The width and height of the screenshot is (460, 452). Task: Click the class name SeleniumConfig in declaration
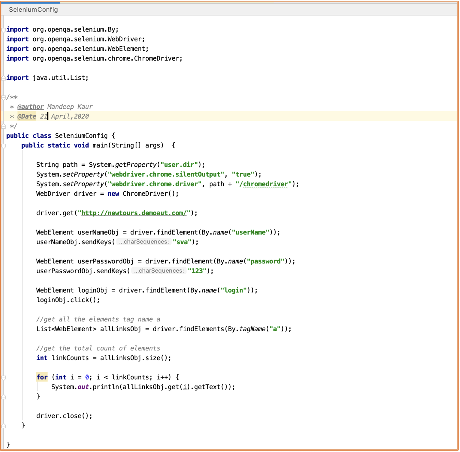point(81,135)
